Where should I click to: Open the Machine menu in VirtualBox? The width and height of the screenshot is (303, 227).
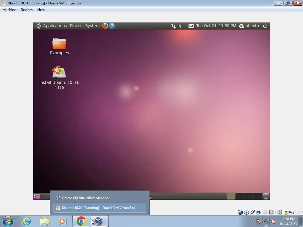coord(9,10)
